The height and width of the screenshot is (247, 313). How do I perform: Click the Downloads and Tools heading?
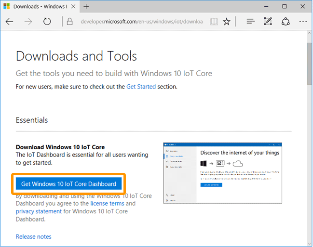tap(76, 56)
